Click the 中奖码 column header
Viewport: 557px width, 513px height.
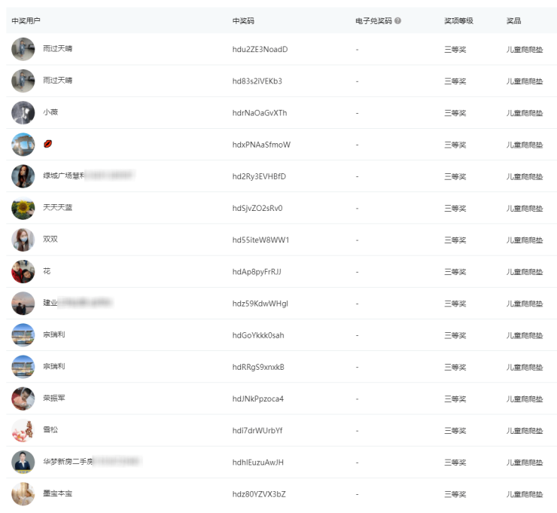(243, 21)
